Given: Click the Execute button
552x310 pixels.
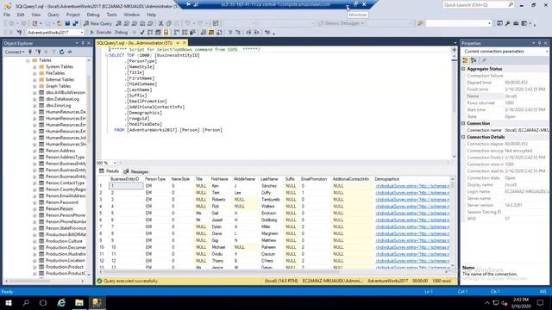Looking at the screenshot, I should click(101, 33).
